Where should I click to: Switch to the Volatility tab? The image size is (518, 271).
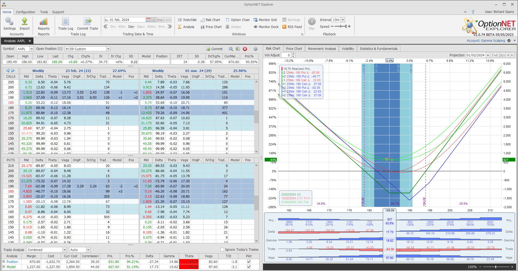[348, 49]
